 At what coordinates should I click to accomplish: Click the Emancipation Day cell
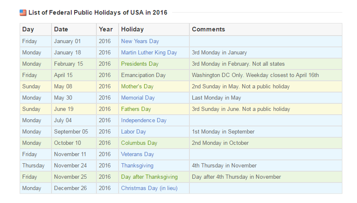tap(143, 75)
